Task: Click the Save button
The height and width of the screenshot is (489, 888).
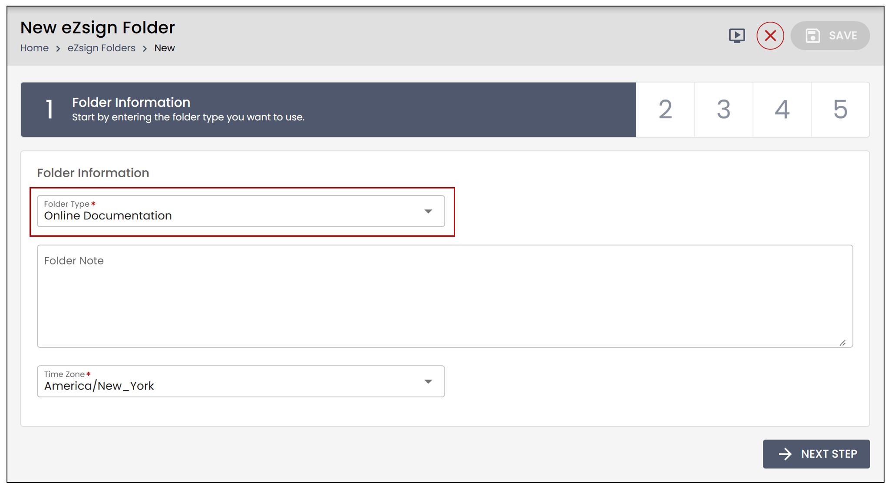Action: [x=830, y=36]
